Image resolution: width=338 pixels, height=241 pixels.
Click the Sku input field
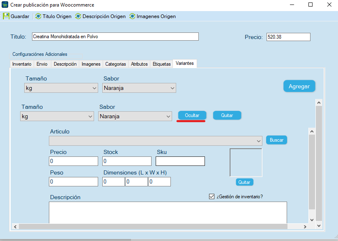click(180, 161)
